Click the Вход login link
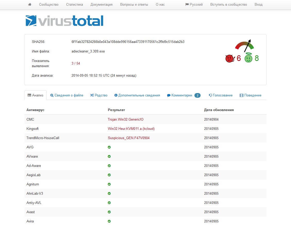The width and height of the screenshot is (291, 225). tap(258, 4)
